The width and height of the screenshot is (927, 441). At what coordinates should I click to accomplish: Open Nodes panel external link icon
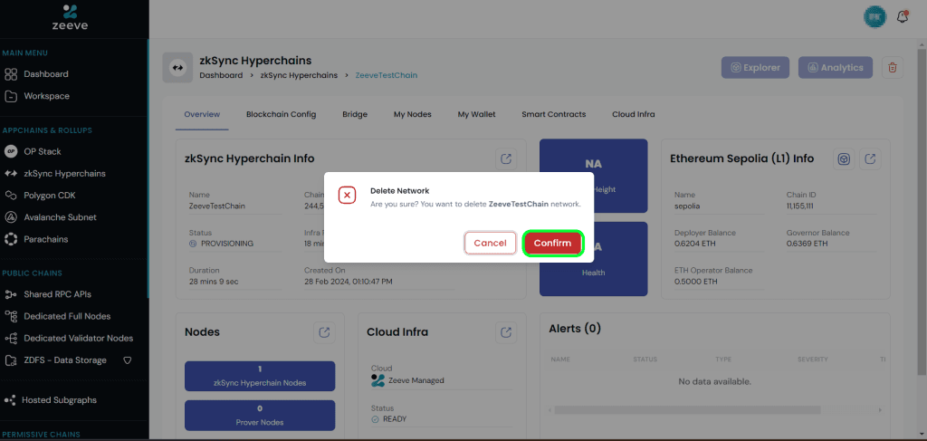pos(324,332)
